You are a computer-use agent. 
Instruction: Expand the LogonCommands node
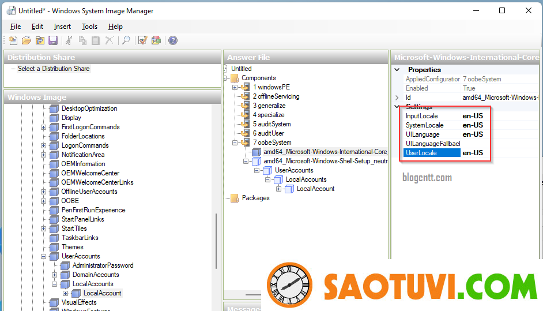[x=44, y=145]
